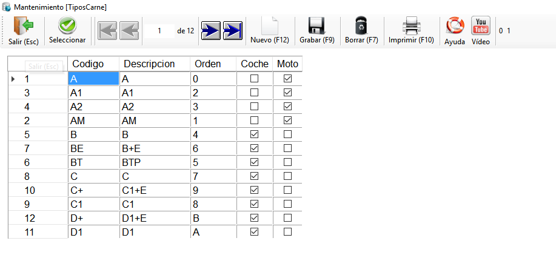Go to previous record arrow button
This screenshot has height=255, width=556.
tap(129, 31)
